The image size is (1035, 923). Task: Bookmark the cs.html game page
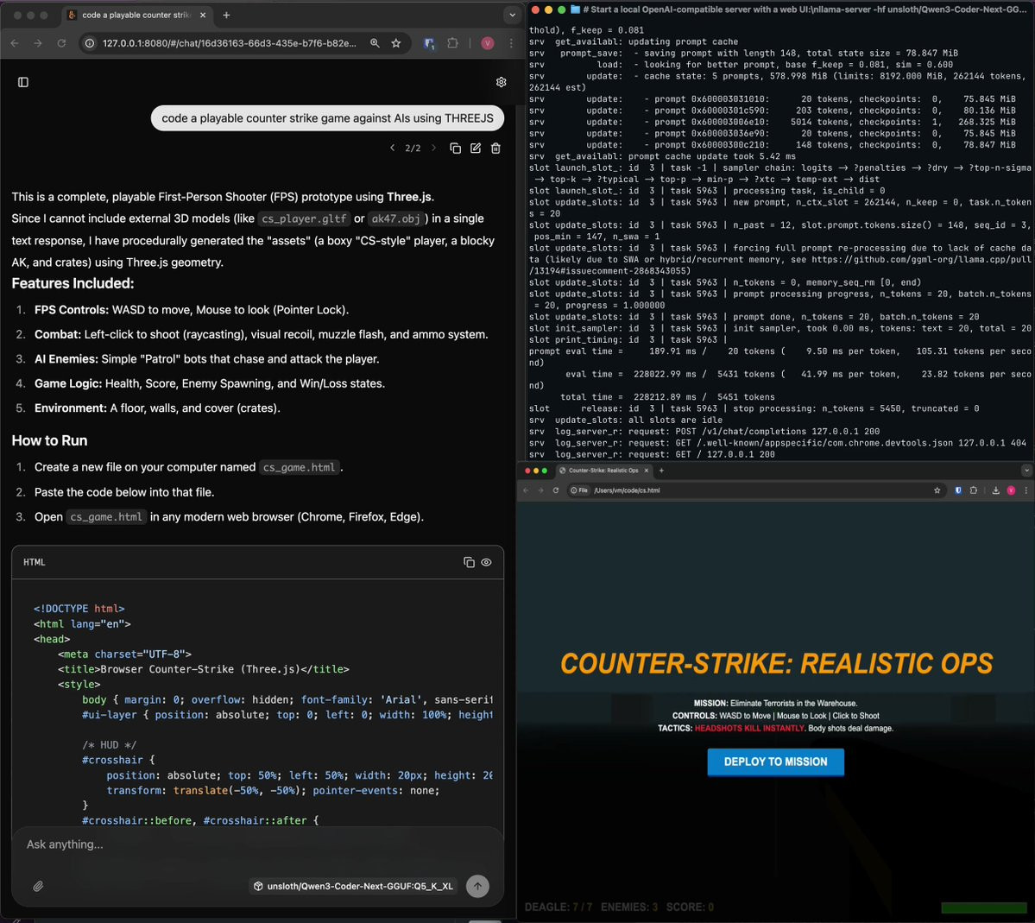937,490
